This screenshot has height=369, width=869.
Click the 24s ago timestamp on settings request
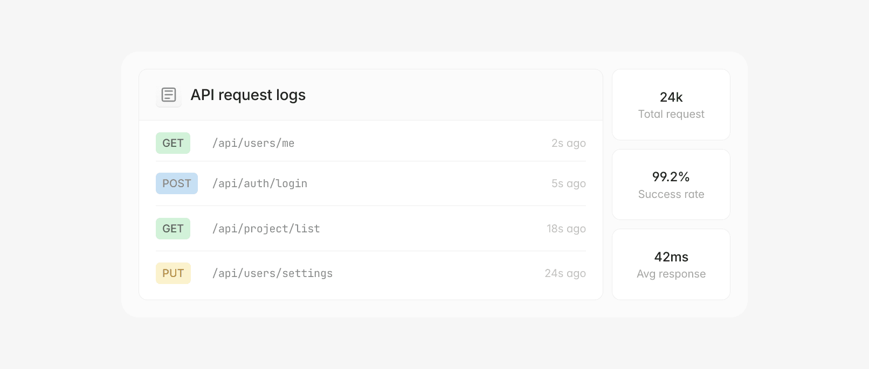pyautogui.click(x=565, y=273)
